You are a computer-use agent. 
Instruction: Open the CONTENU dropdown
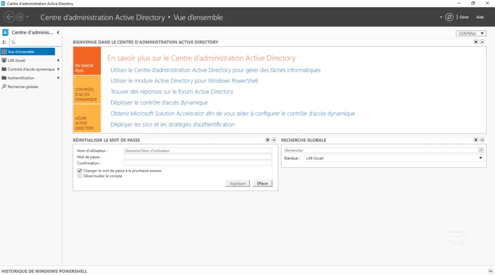(x=471, y=33)
